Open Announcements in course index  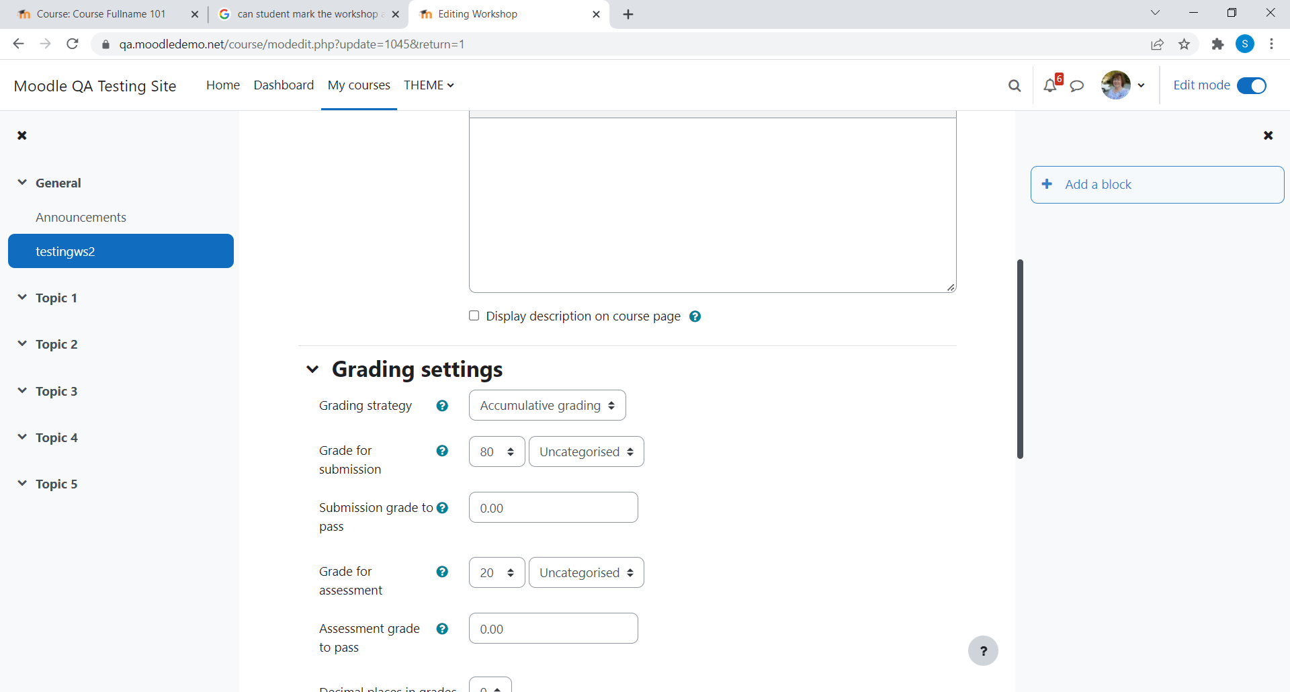point(81,217)
